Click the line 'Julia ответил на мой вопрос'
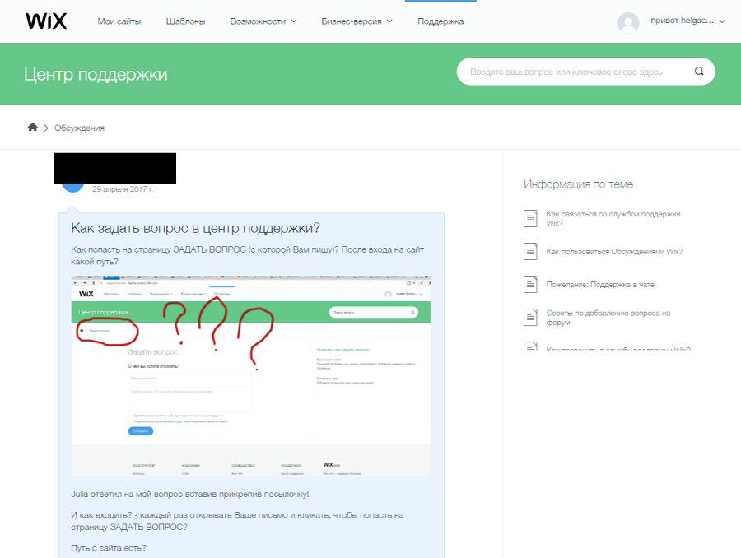This screenshot has width=741, height=558. 189,494
